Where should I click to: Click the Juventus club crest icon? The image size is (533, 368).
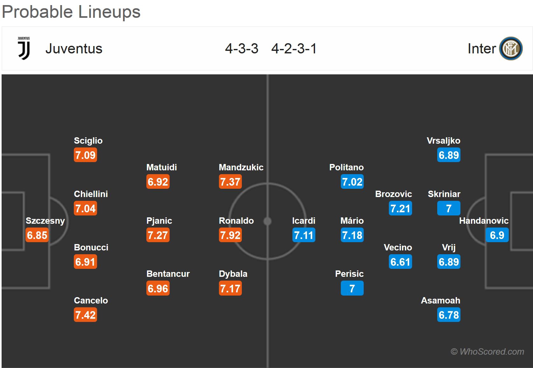pos(24,48)
